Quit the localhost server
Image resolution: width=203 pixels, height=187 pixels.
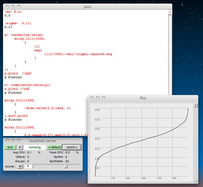(10, 147)
